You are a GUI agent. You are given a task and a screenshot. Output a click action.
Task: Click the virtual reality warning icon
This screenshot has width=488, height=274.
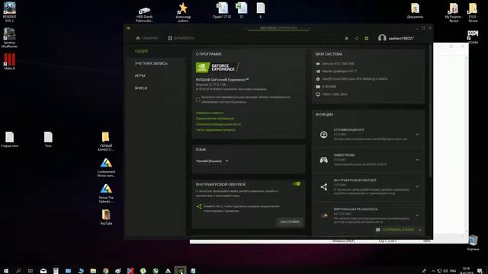pyautogui.click(x=324, y=215)
